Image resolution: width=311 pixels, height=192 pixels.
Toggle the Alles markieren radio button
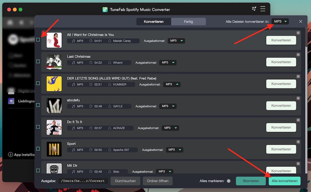229,181
